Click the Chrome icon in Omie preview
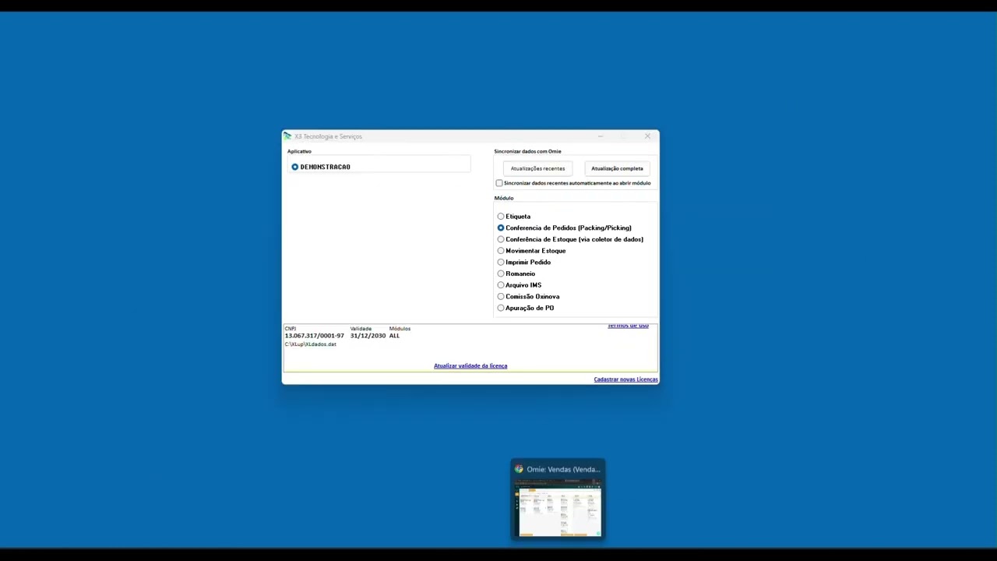The height and width of the screenshot is (561, 997). point(519,469)
